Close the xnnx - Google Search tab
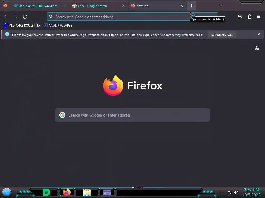Viewport: 265px width, 198px height. 123,6
